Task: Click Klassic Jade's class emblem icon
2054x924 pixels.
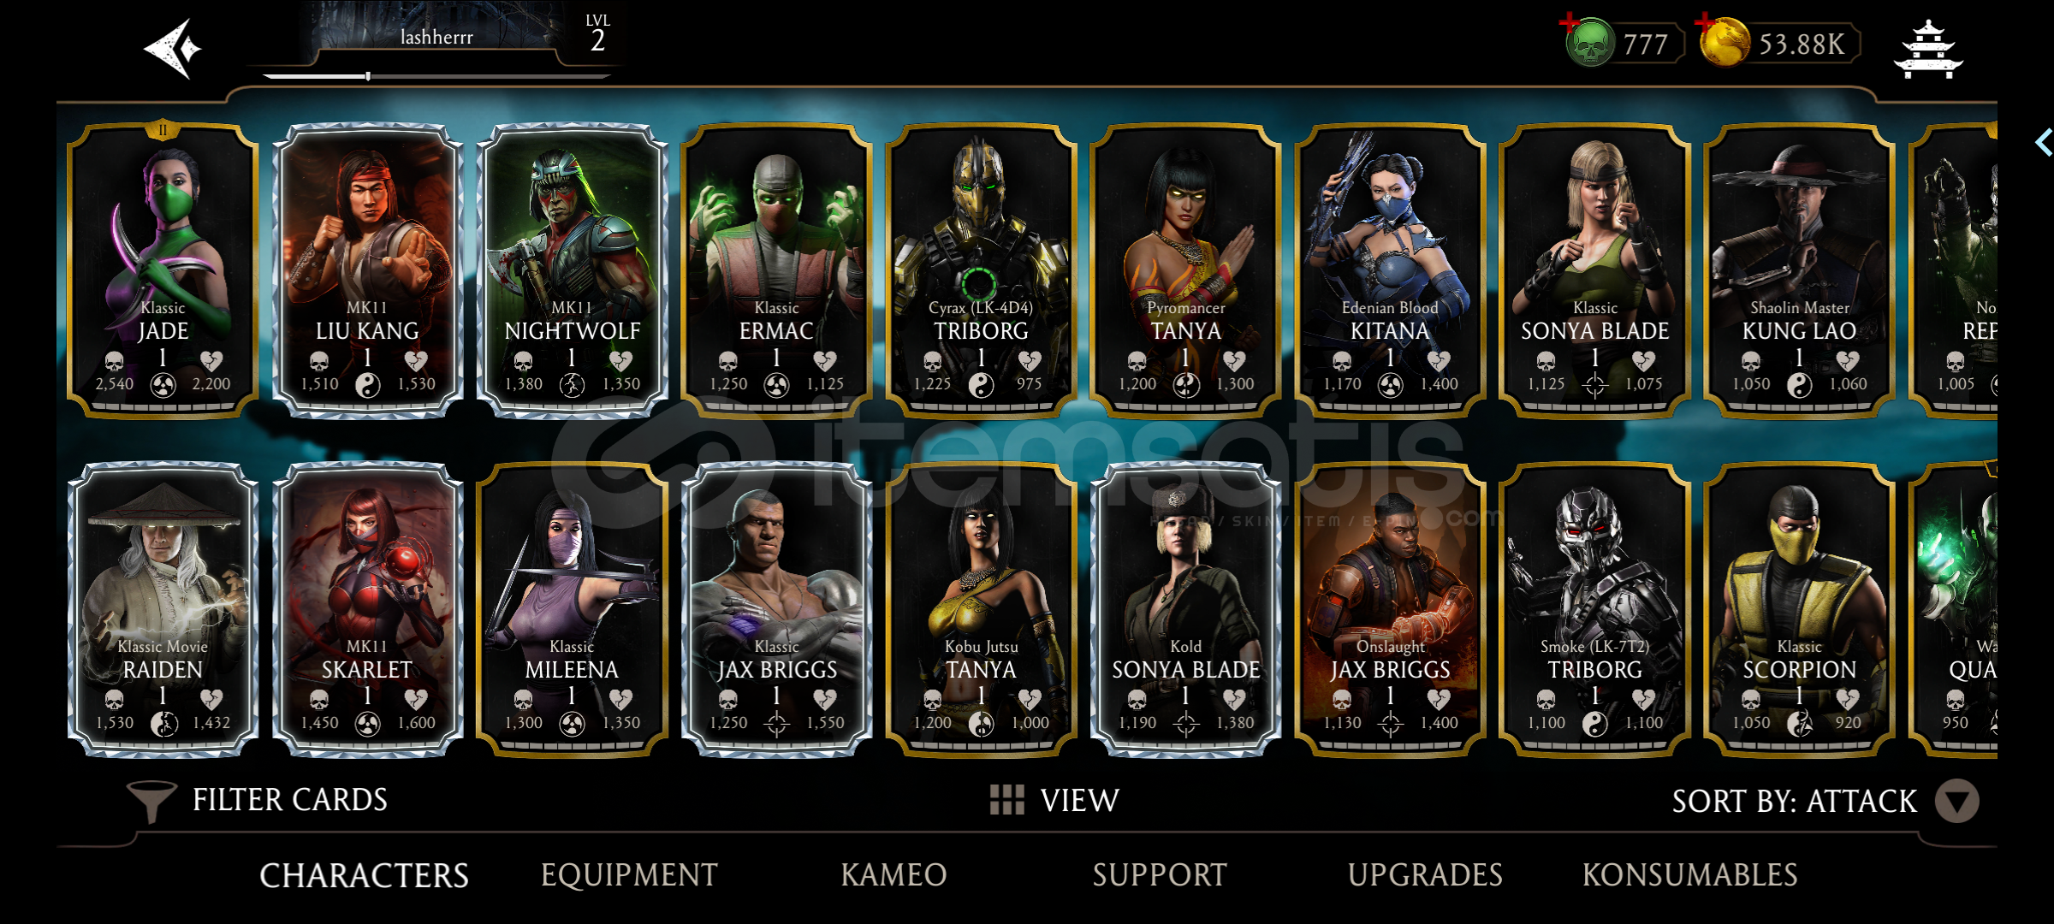Action: pos(163,386)
